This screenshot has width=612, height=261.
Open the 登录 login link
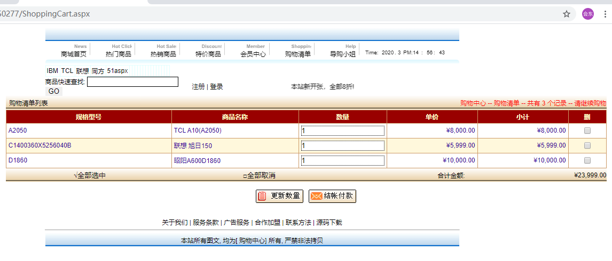click(216, 86)
